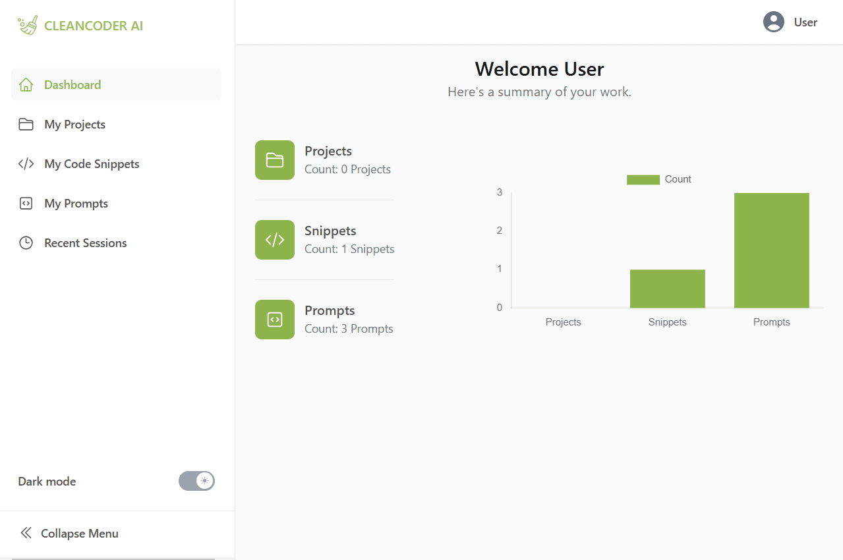Click the Recent Sessions clock icon
Image resolution: width=843 pixels, height=560 pixels.
pyautogui.click(x=26, y=243)
